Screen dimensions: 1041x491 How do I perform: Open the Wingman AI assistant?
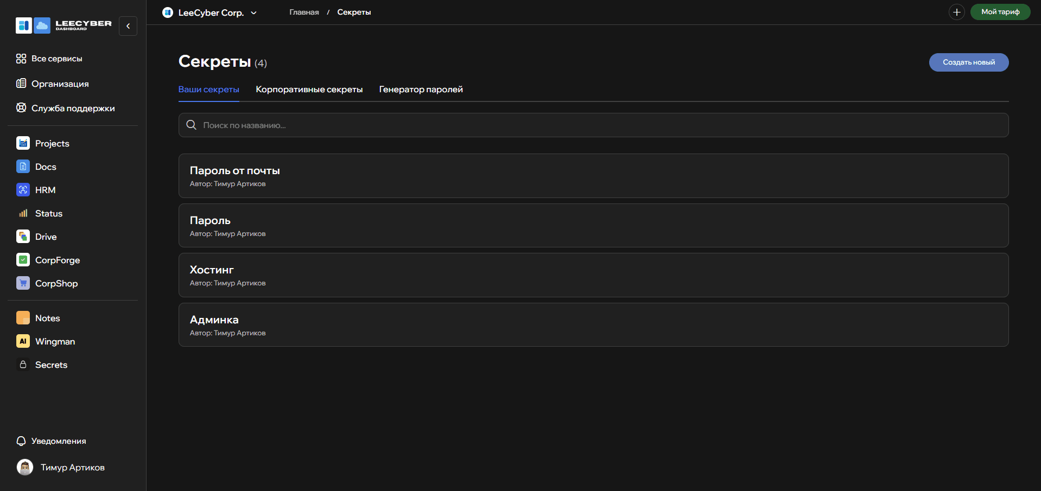(x=54, y=341)
